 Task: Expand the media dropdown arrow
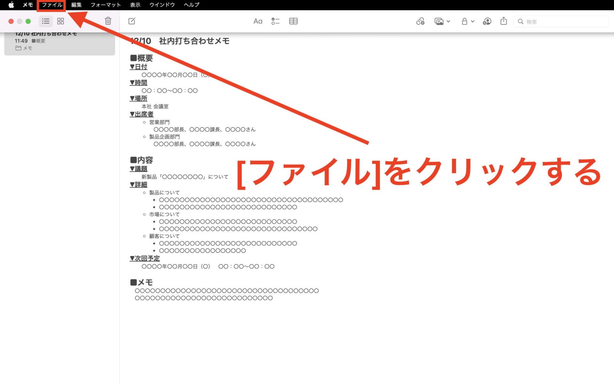[x=448, y=21]
